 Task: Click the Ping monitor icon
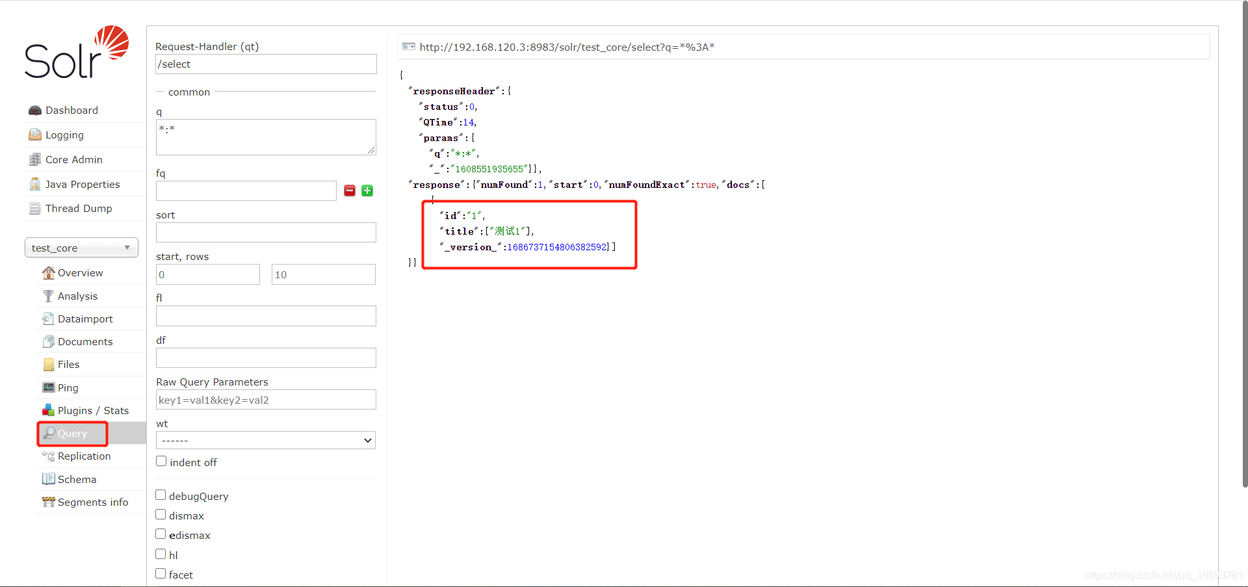48,387
